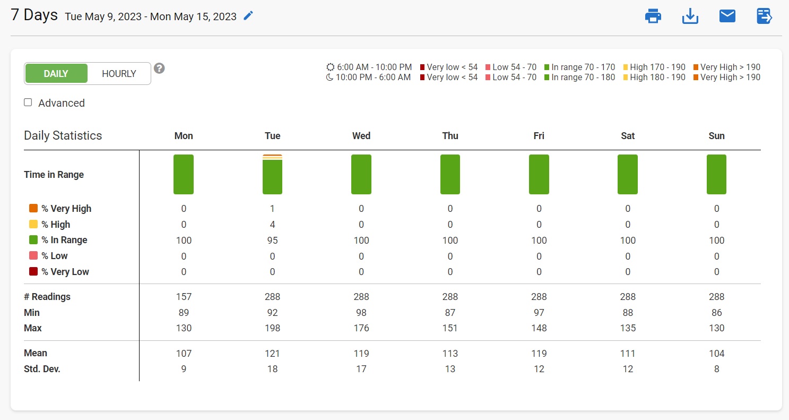This screenshot has height=420, width=789.
Task: Click the '10:00 PM - 6:00 AM' time label
Action: [x=374, y=78]
